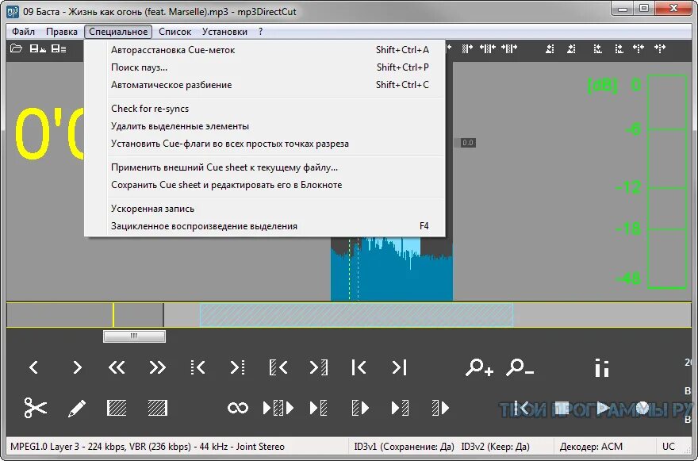Click the open file folder icon
Image resolution: width=698 pixels, height=461 pixels.
(16, 48)
